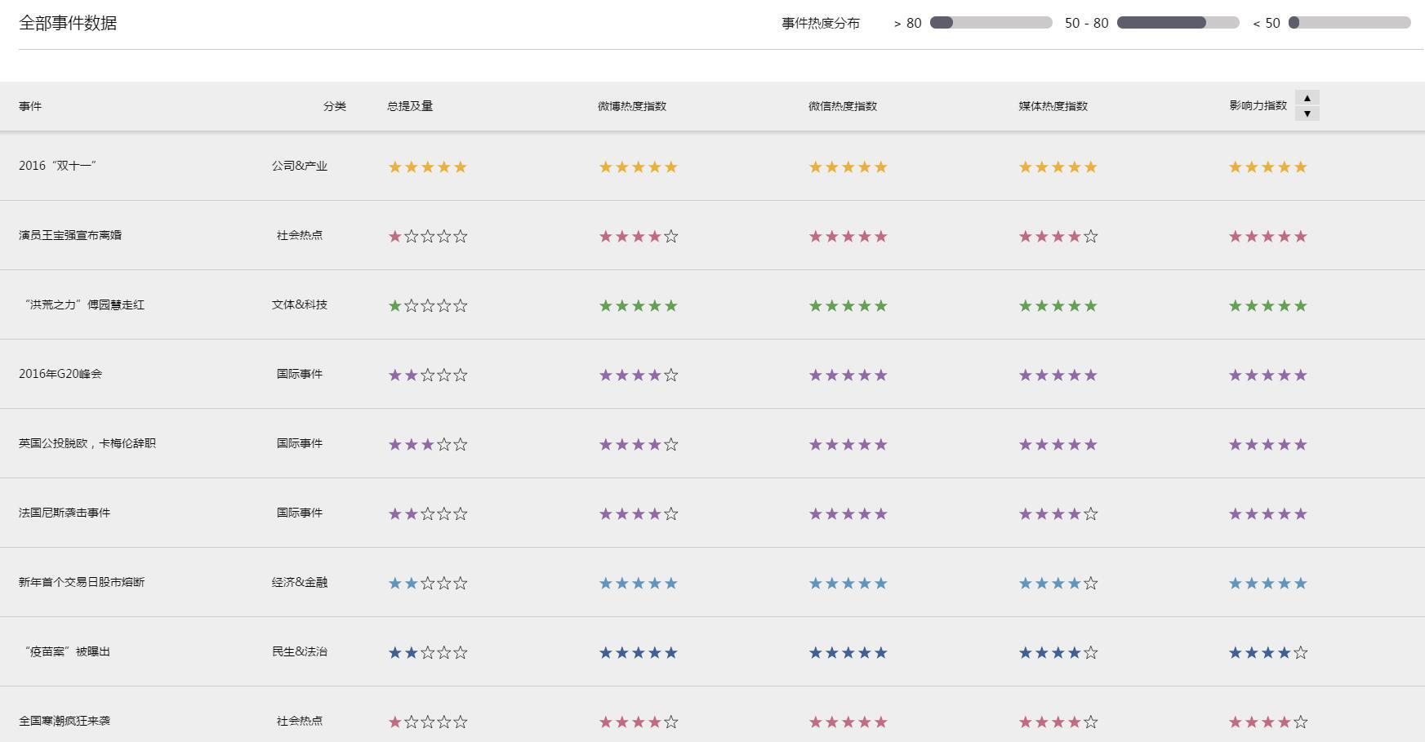Click the > 80 heat distribution bar
1425x742 pixels.
point(991,23)
